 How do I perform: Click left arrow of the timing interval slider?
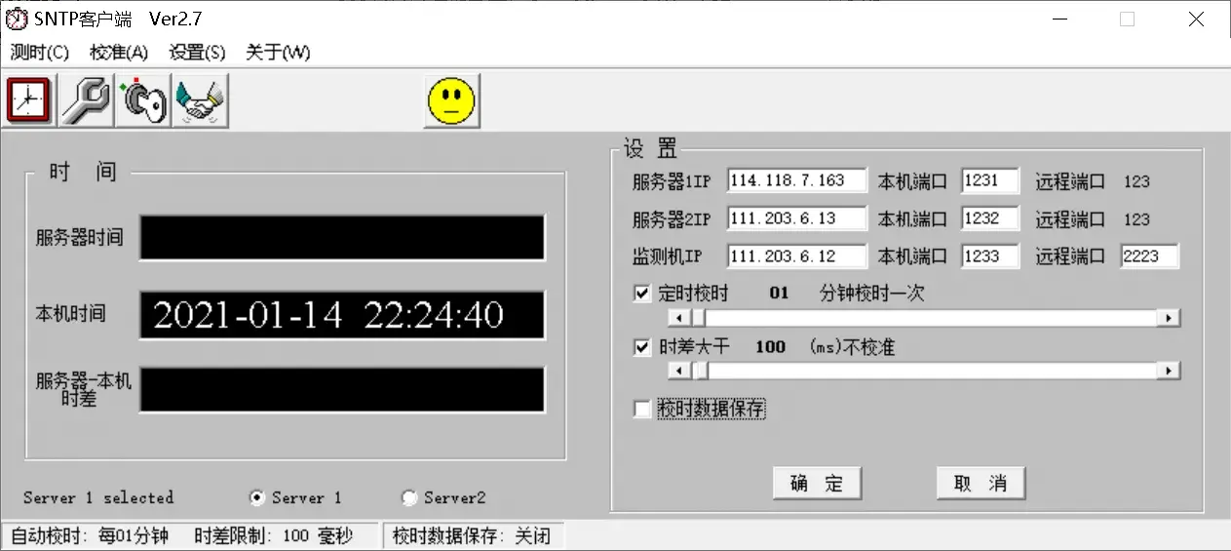coord(679,318)
